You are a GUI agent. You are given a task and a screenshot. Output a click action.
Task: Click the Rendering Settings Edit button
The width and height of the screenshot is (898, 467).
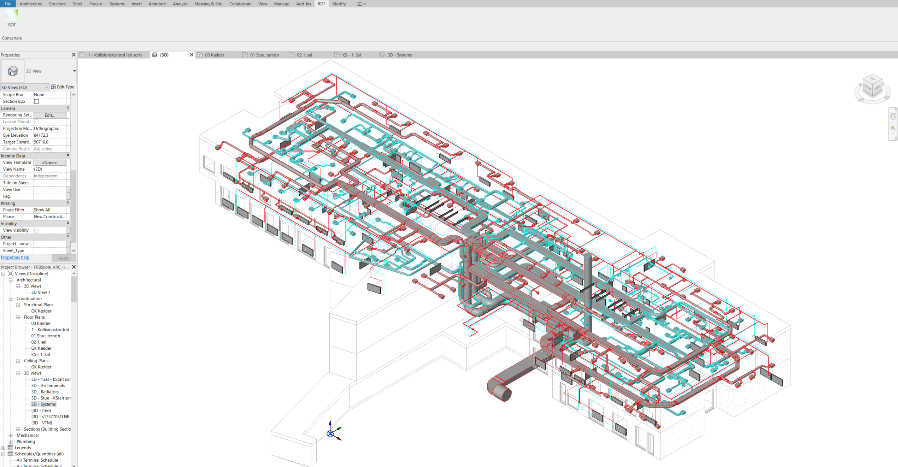[x=49, y=115]
